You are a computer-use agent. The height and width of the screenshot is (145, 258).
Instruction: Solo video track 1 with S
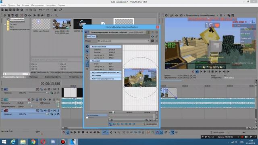coord(58,89)
